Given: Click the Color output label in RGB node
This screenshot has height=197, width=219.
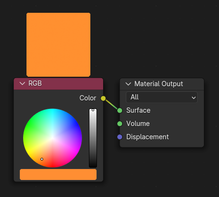Looking at the screenshot, I should click(x=88, y=98).
